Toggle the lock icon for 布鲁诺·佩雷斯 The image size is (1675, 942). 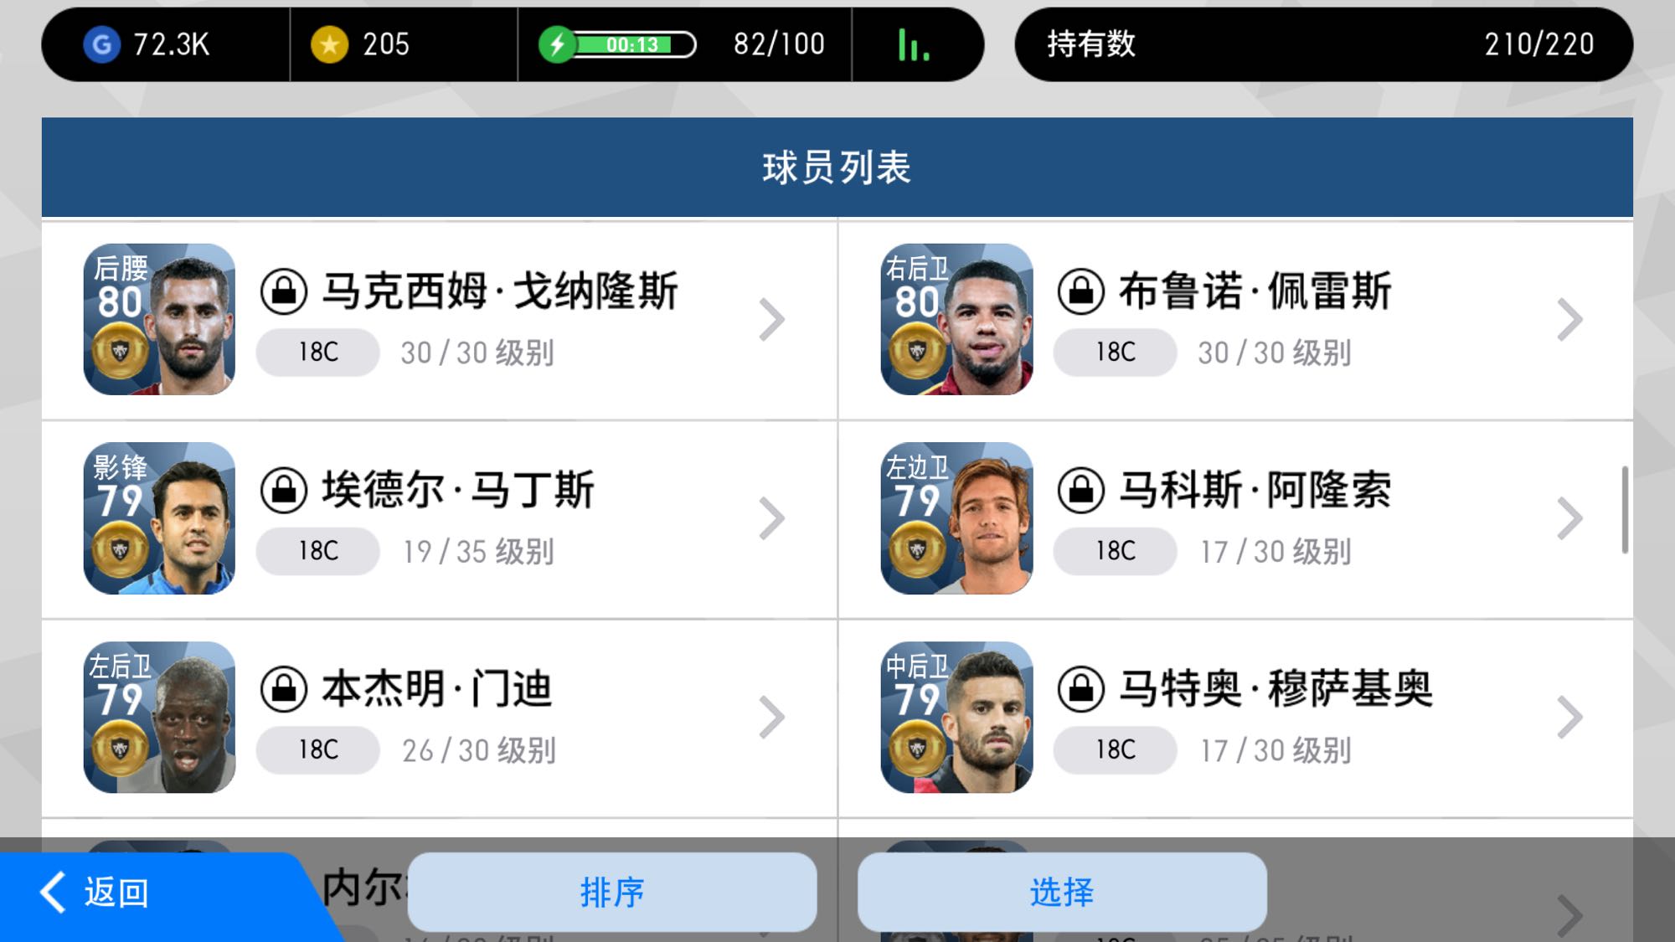[1081, 291]
